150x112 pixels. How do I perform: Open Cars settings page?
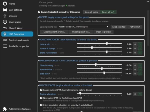[15, 10]
